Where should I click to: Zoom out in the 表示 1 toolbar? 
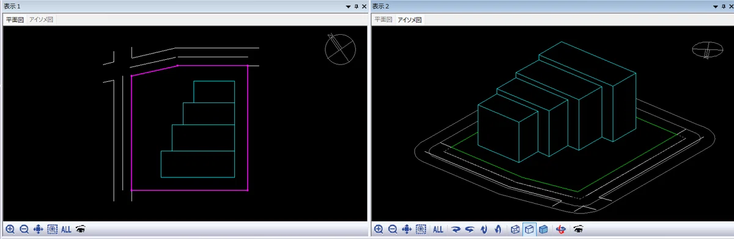(x=24, y=229)
